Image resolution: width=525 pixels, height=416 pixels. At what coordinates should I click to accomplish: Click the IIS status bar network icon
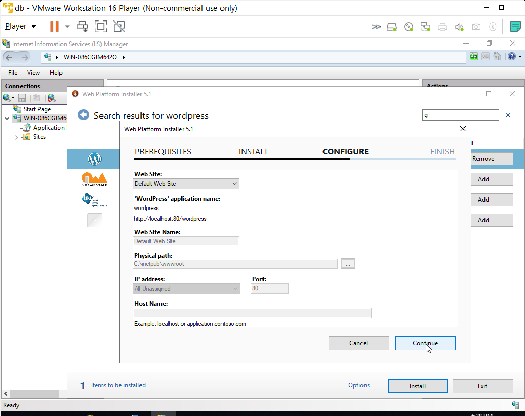pos(515,405)
